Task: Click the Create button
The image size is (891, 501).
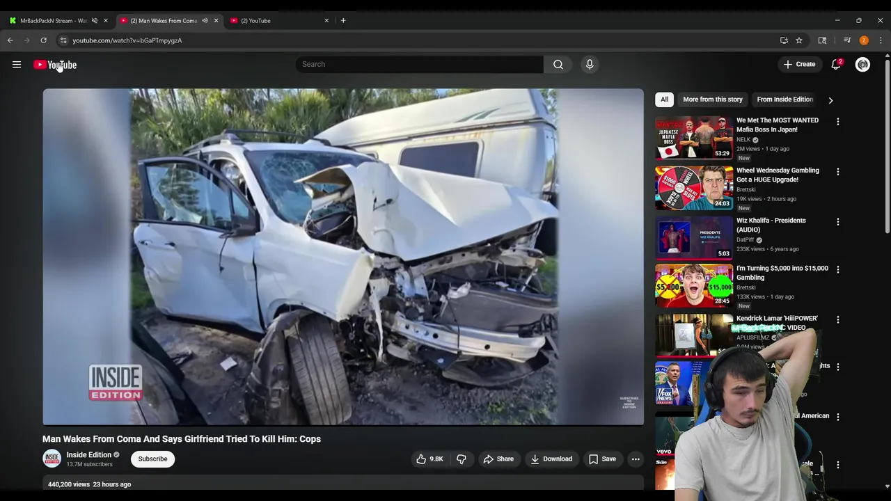Action: coord(798,65)
